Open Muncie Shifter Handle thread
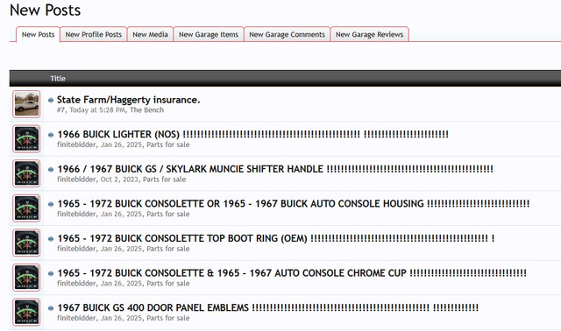The image size is (561, 331). tap(275, 169)
